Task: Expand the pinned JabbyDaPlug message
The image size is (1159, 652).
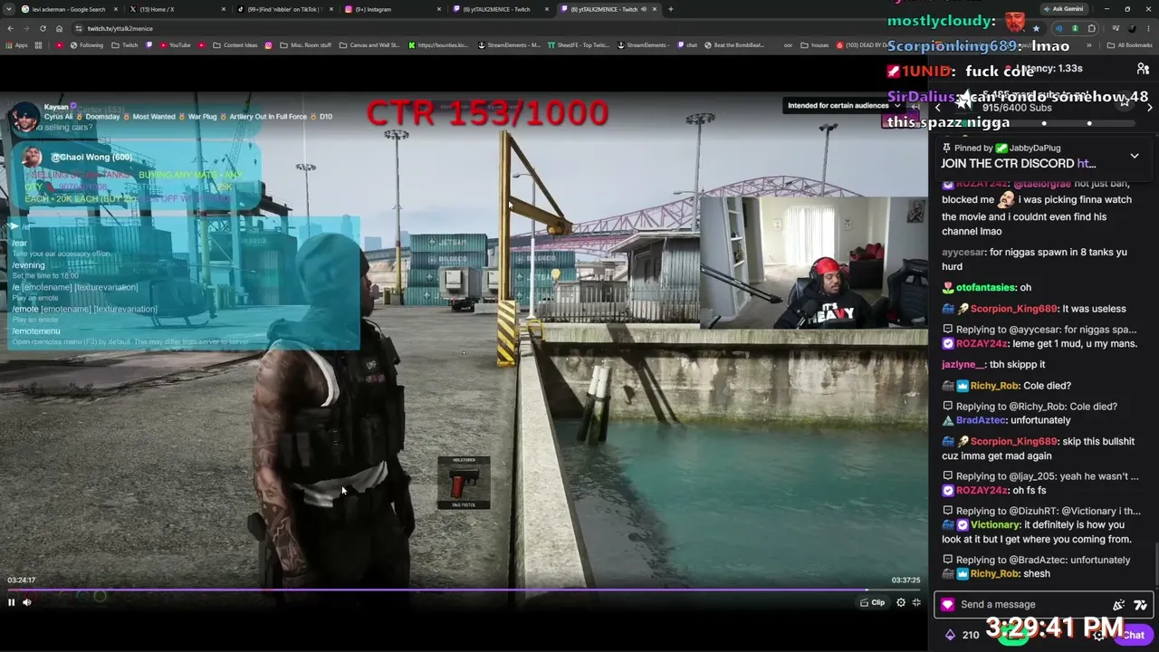Action: (x=1134, y=156)
